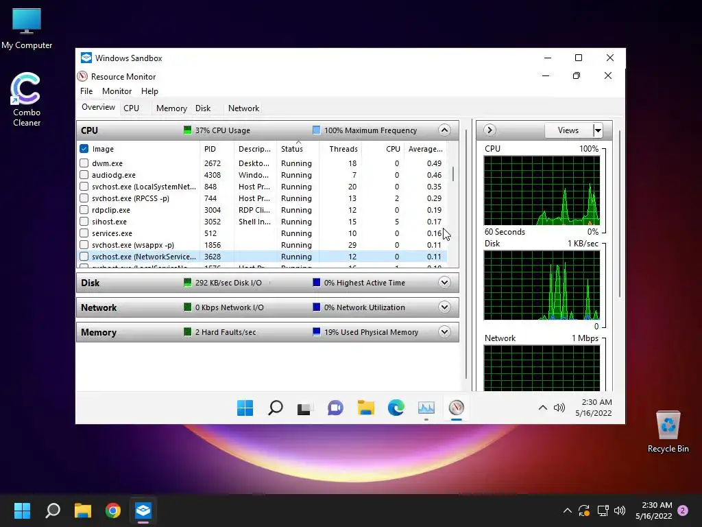Switch to the Memory tab
The height and width of the screenshot is (527, 702).
pyautogui.click(x=171, y=108)
